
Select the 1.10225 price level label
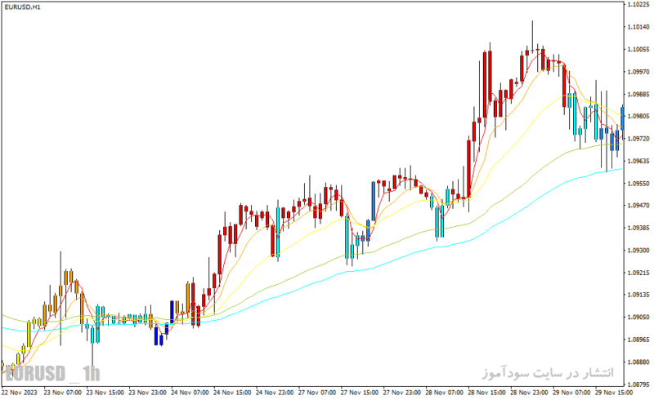tap(638, 5)
